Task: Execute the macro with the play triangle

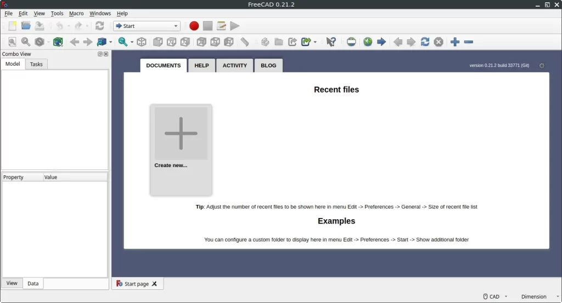Action: [235, 26]
